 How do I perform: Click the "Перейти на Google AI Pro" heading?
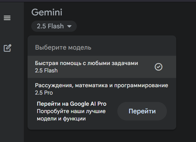click(x=72, y=104)
